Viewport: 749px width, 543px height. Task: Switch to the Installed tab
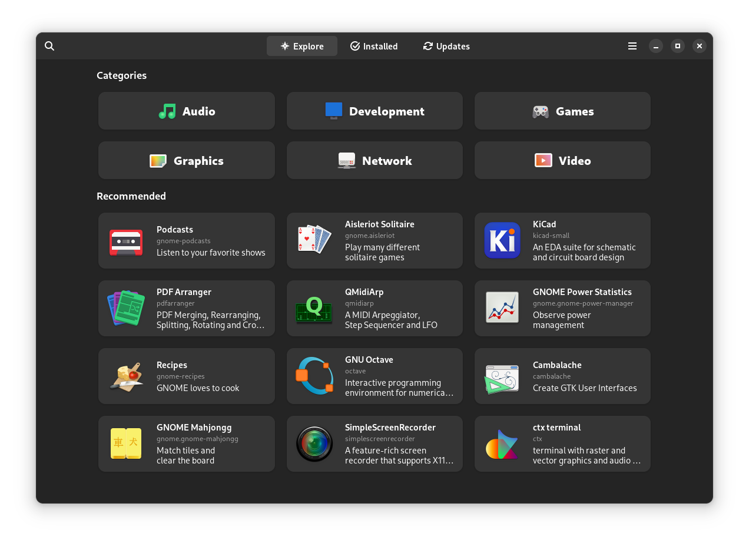(x=374, y=46)
